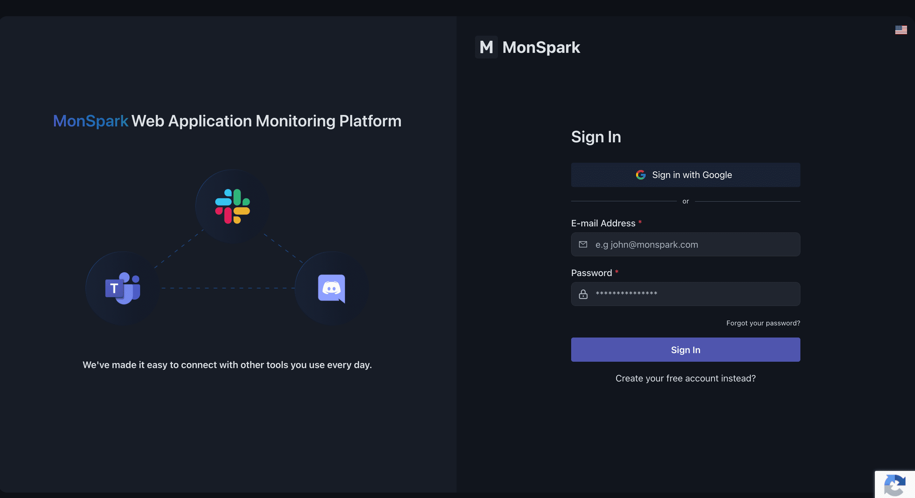Open Forgot your password link
915x498 pixels.
(x=762, y=323)
